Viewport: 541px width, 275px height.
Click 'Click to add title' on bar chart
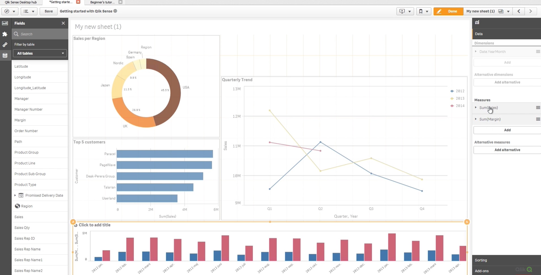[94, 225]
